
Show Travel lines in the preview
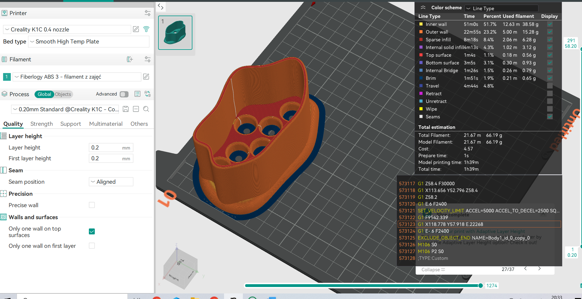pyautogui.click(x=550, y=86)
